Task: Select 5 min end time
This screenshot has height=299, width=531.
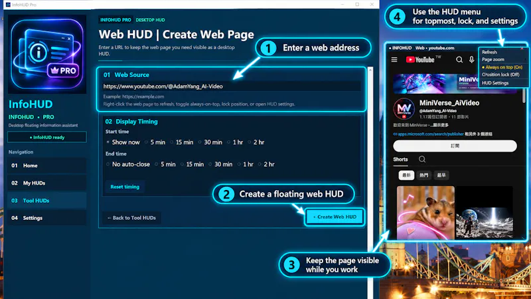Action: coord(165,164)
